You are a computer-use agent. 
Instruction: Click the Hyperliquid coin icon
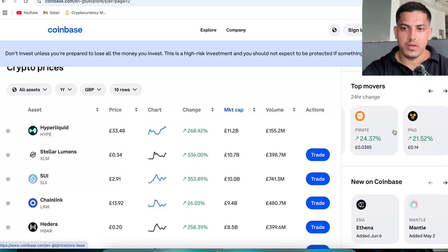[33, 131]
